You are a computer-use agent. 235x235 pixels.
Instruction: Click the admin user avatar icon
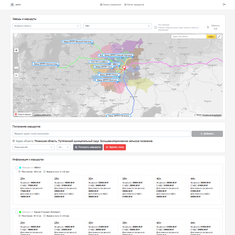[x=12, y=5]
